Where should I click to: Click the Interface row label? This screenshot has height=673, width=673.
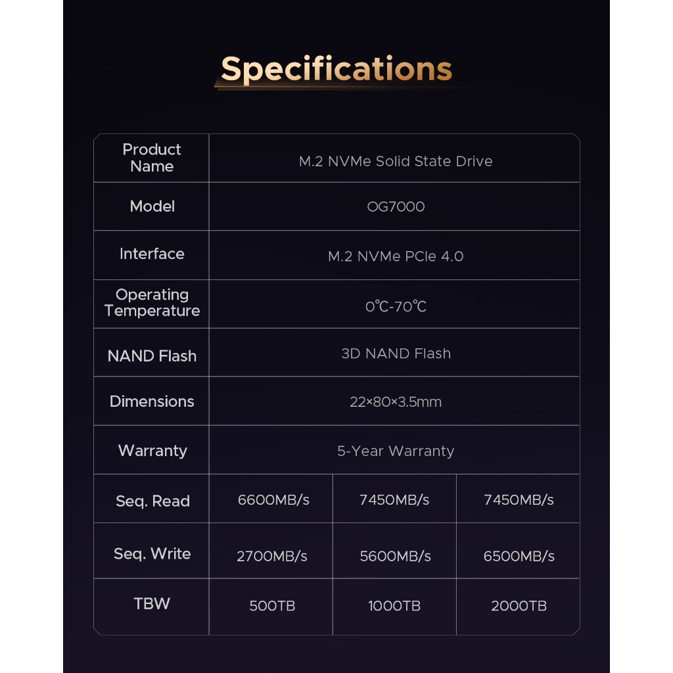pos(152,254)
